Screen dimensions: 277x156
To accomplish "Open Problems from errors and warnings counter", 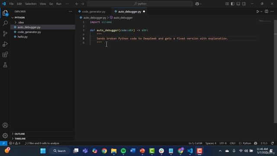I will pos(15,143).
